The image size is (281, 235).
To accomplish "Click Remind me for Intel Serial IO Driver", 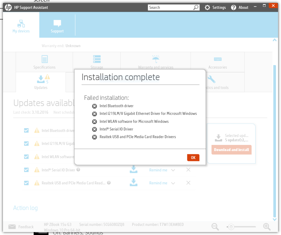I will 158,170.
